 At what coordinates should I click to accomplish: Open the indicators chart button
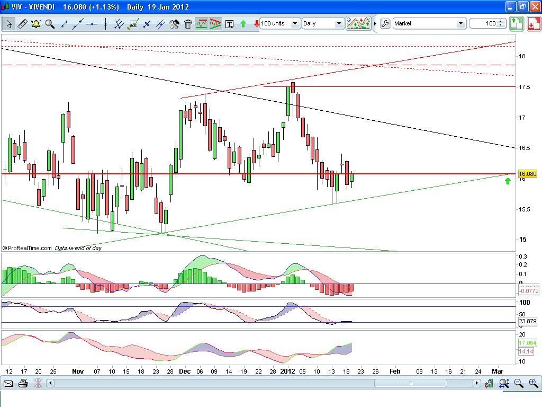(x=358, y=23)
